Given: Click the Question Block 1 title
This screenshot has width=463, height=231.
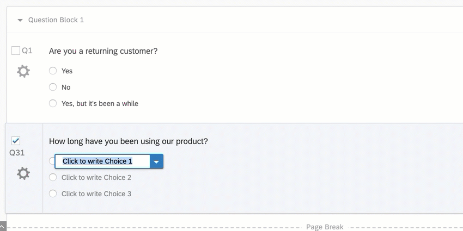Looking at the screenshot, I should 56,20.
